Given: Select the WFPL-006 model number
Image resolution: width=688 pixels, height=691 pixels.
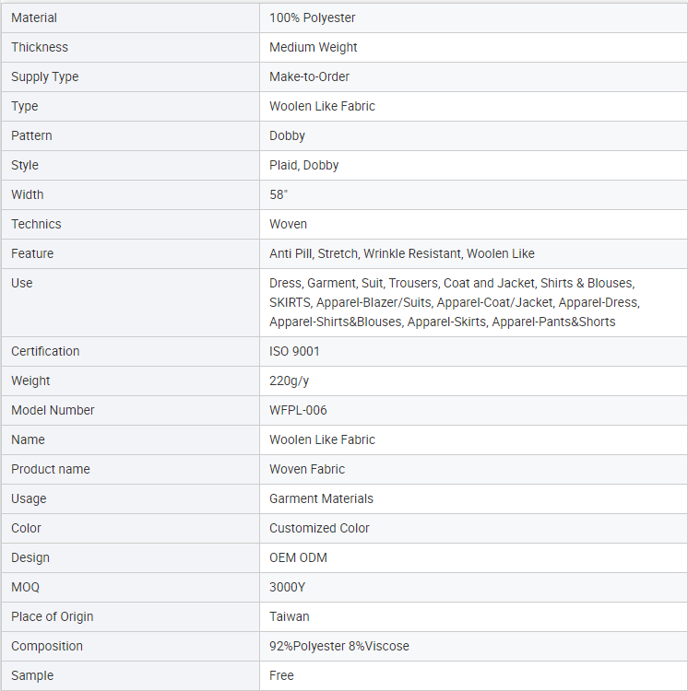Looking at the screenshot, I should (x=298, y=411).
